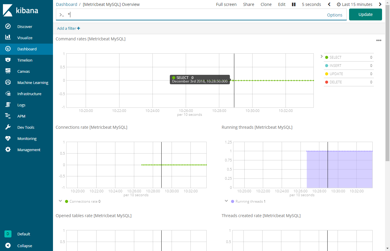Screen dimensions: 390x251
Task: Enter Full screen mode
Action: 226,4
